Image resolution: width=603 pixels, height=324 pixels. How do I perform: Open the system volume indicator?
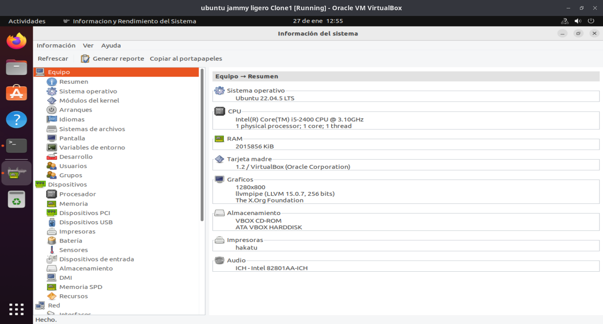[x=578, y=21]
